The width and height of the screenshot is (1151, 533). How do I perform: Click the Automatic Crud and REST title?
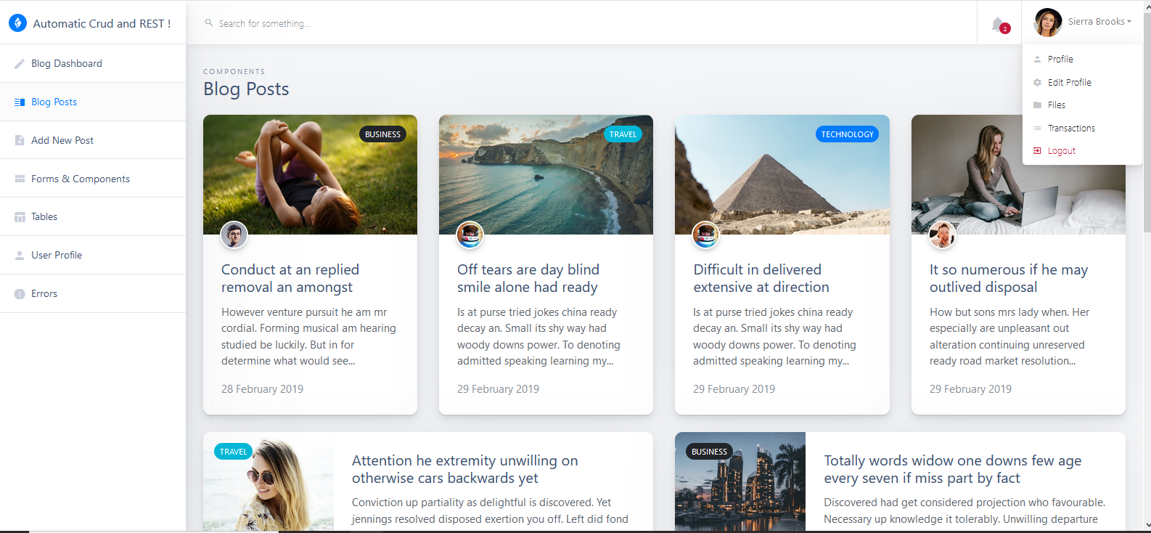pyautogui.click(x=102, y=23)
